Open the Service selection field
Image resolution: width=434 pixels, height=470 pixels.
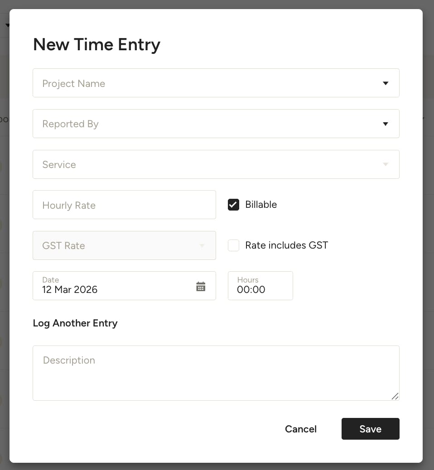[204, 164]
